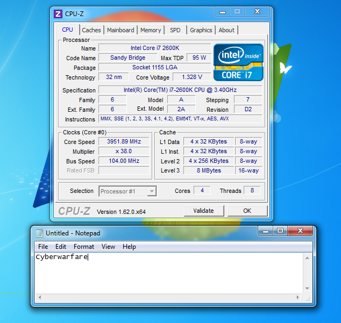Image resolution: width=341 pixels, height=323 pixels.
Task: Close the CPU-Z window
Action: tap(257, 12)
